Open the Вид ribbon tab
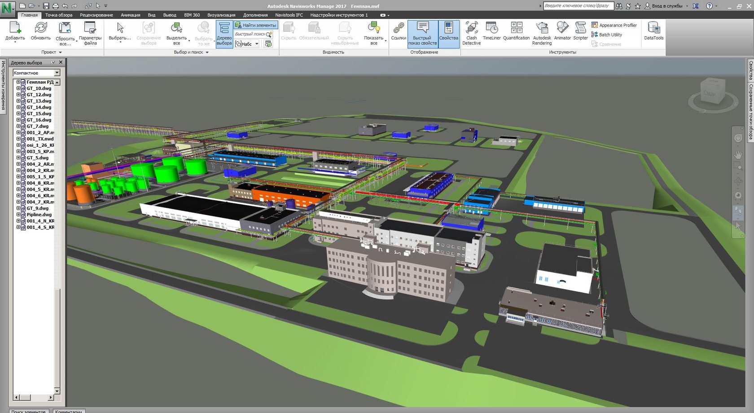 pos(152,15)
